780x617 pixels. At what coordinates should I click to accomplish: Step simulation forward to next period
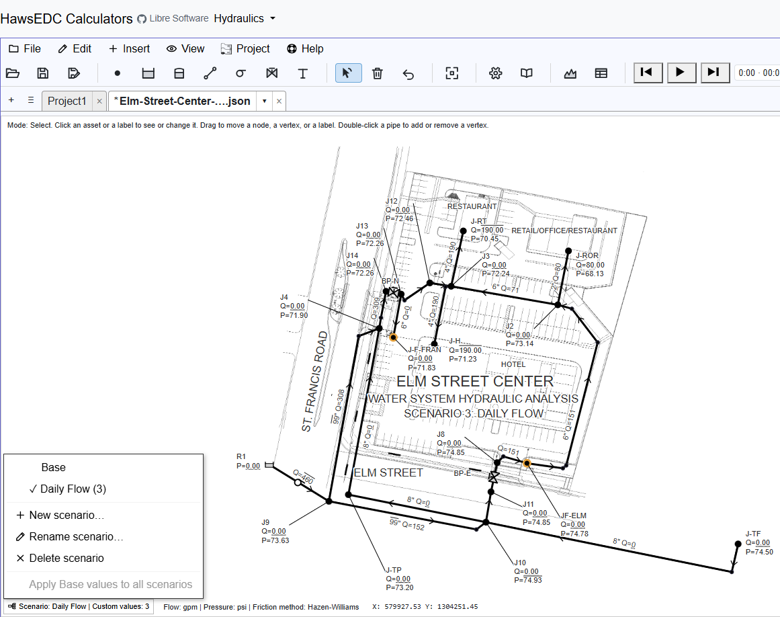click(715, 73)
